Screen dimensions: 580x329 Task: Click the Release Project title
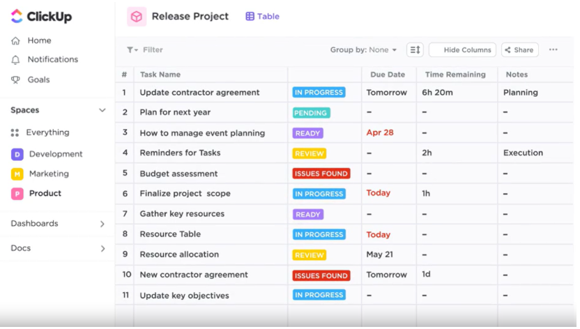point(190,17)
